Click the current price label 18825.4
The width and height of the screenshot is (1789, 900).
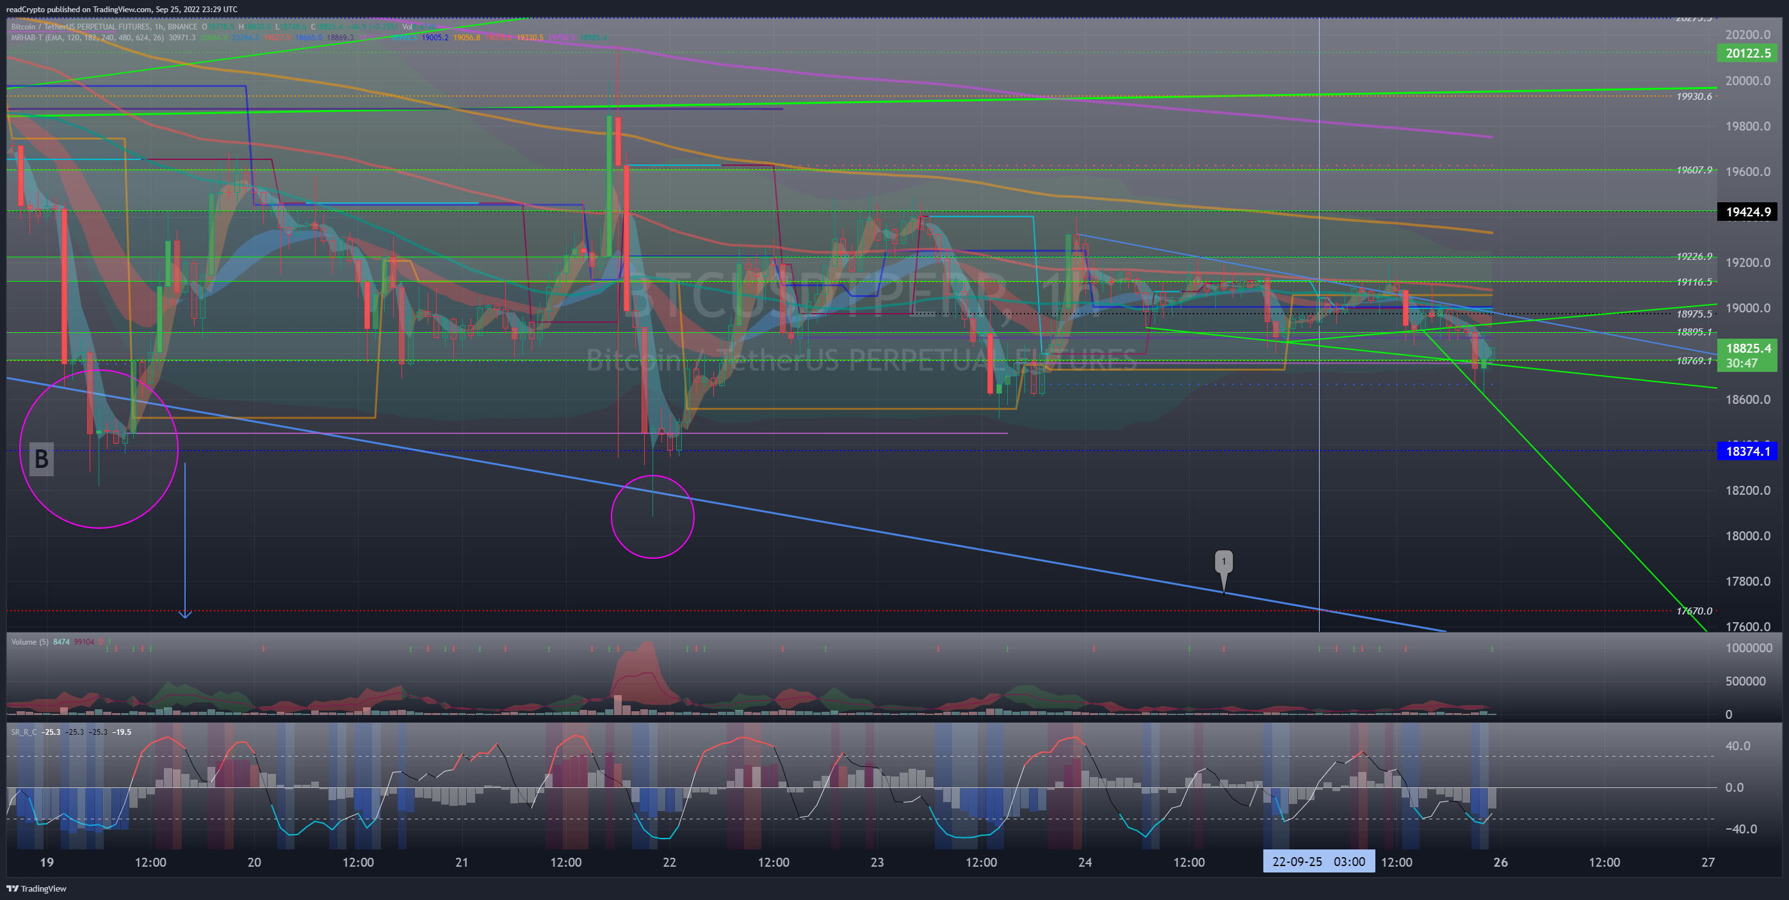point(1747,349)
